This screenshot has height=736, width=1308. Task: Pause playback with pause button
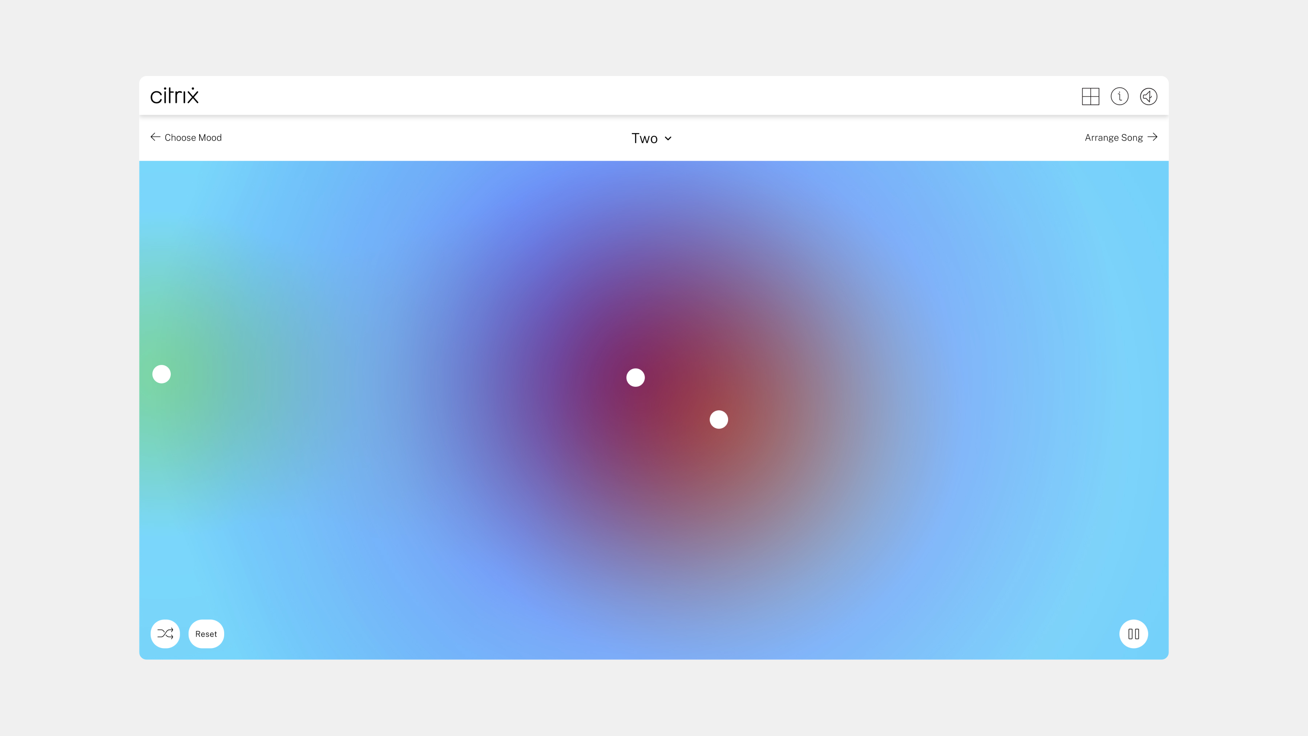coord(1133,634)
